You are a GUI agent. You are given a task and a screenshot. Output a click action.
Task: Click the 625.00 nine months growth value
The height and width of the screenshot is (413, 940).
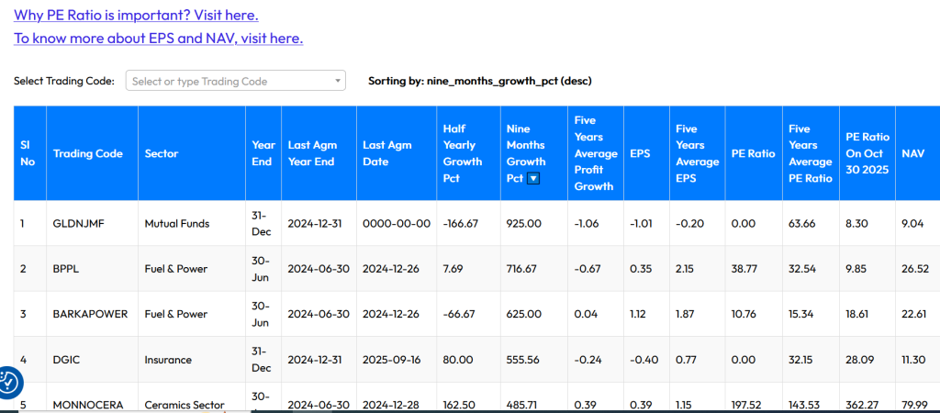coord(524,314)
